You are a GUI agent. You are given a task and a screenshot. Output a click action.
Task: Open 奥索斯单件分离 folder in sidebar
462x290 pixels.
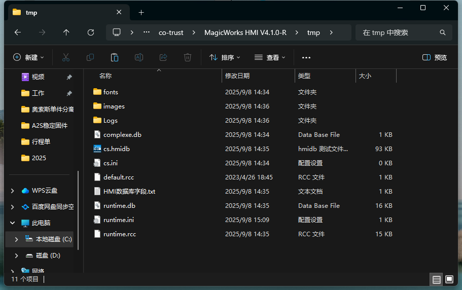[48, 110]
